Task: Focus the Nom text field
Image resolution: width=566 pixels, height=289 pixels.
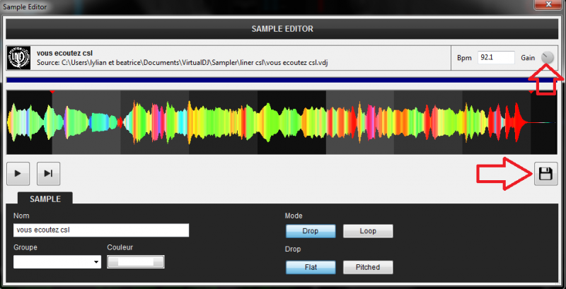Action: (x=101, y=230)
